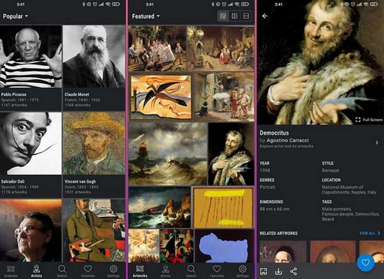Open first related artwork thumbnail
The height and width of the screenshot is (279, 384).
(x=283, y=252)
